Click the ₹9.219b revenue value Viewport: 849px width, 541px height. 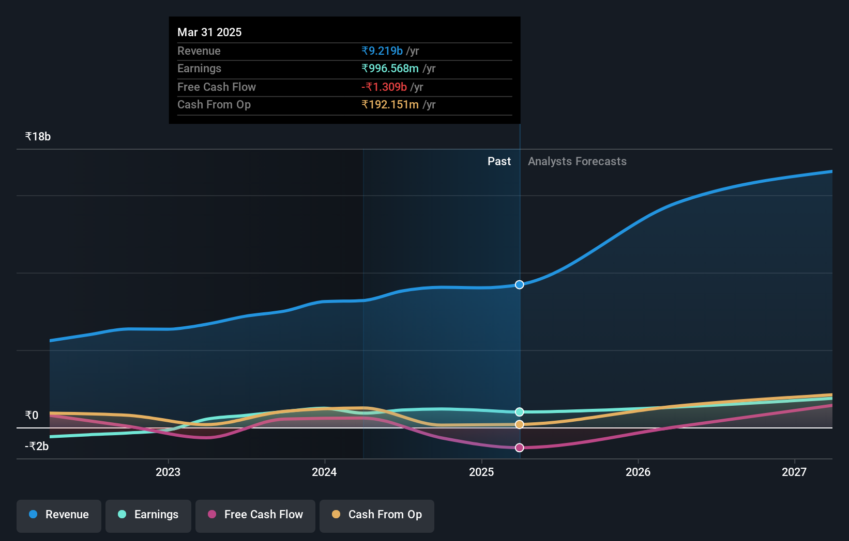click(x=382, y=51)
